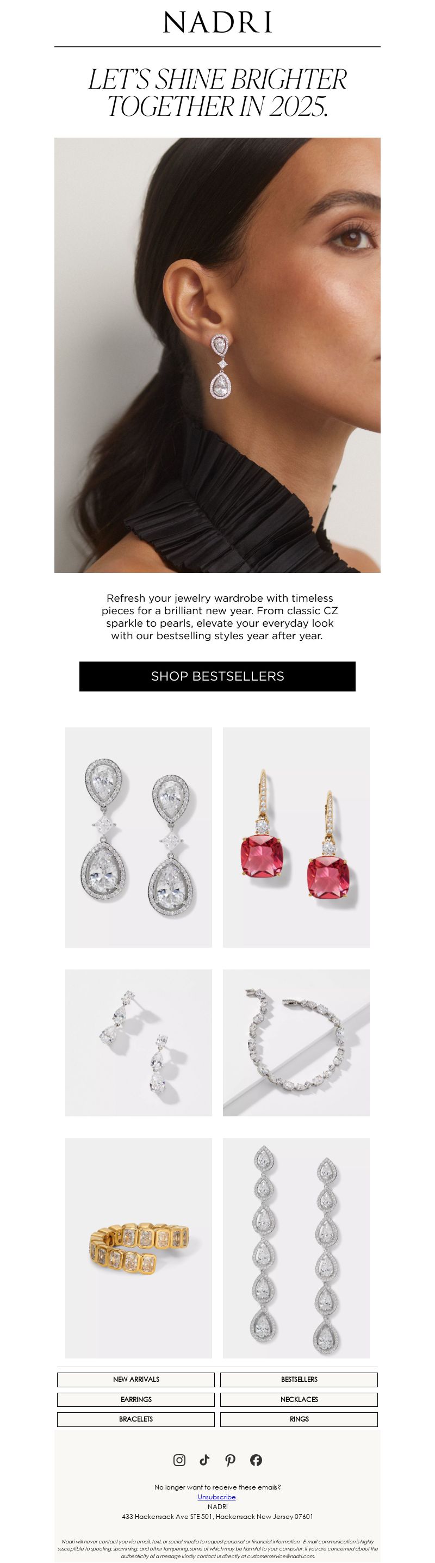View the long linear pear drop earrings
This screenshot has width=435, height=1563.
pyautogui.click(x=296, y=1248)
